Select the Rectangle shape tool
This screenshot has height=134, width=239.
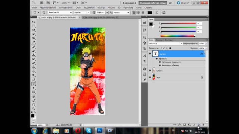tap(34, 92)
